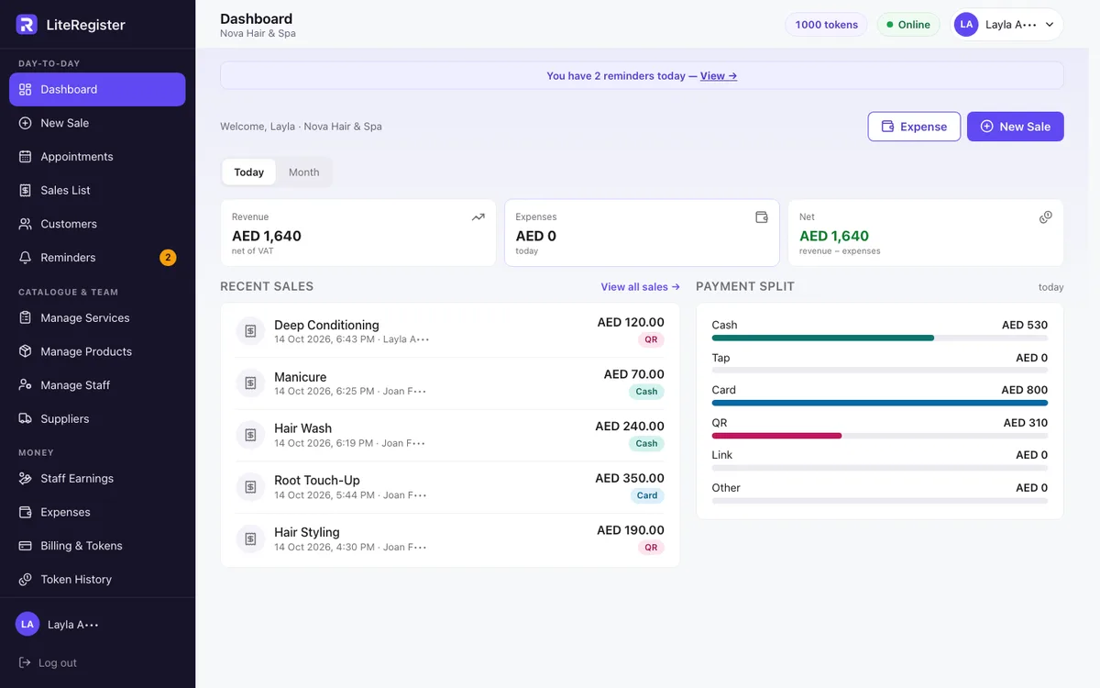Viewport: 1100px width, 688px height.
Task: Click the Manage Services clipboard icon
Action: coord(26,317)
